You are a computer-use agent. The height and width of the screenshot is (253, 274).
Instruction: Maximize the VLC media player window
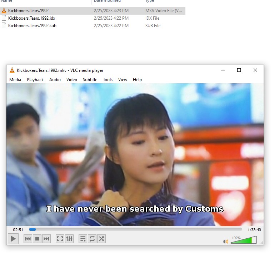(x=239, y=70)
